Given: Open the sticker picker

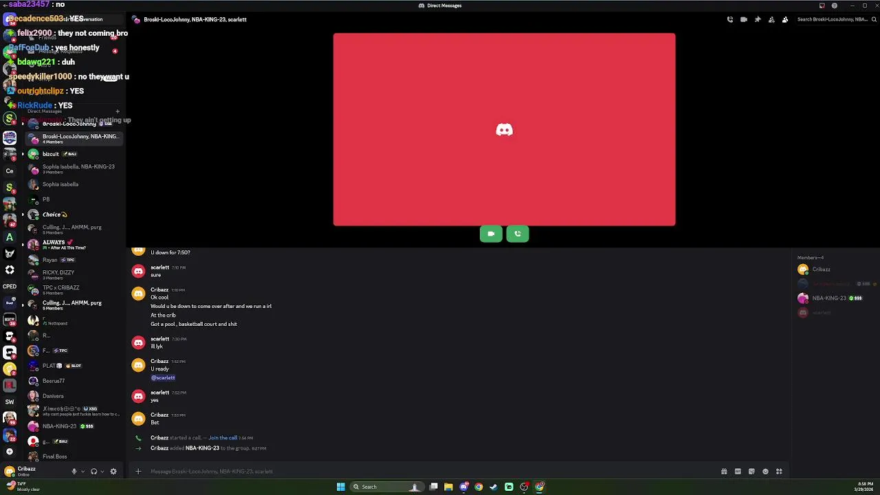Looking at the screenshot, I should pos(751,472).
